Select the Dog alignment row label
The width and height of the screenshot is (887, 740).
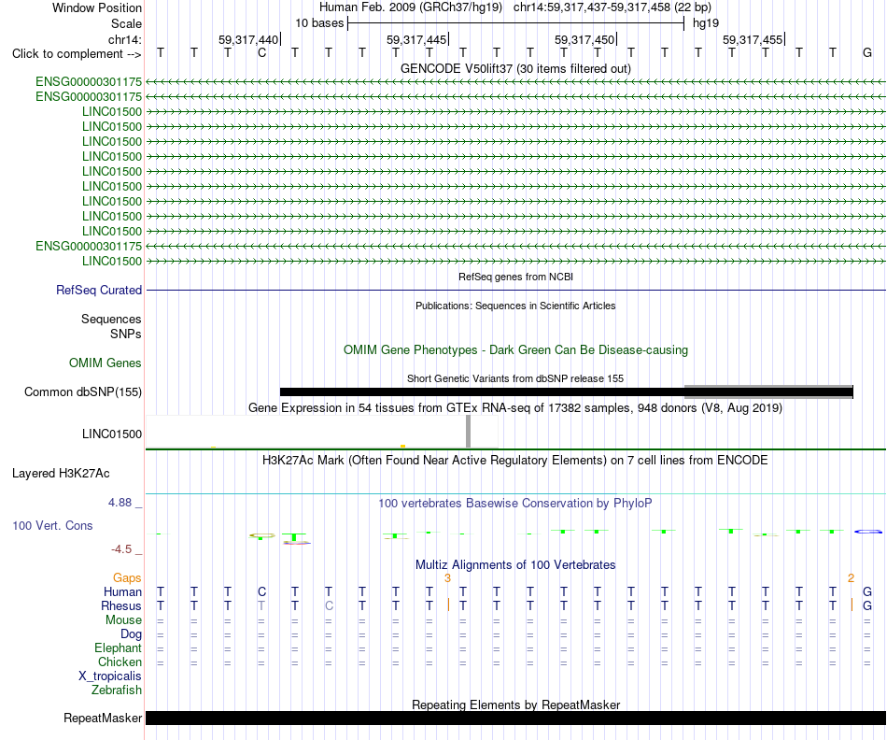pos(131,634)
